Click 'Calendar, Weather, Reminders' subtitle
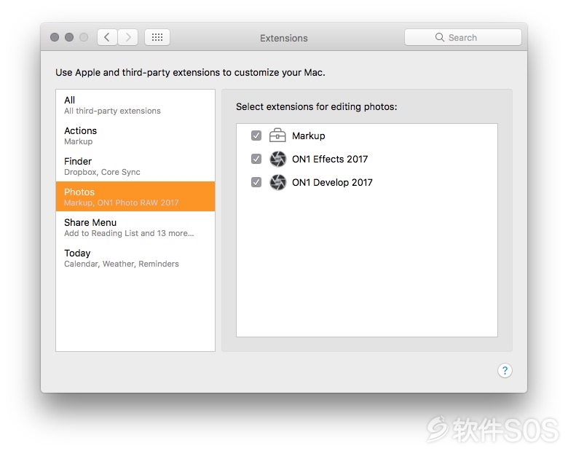This screenshot has height=451, width=568. pyautogui.click(x=122, y=264)
